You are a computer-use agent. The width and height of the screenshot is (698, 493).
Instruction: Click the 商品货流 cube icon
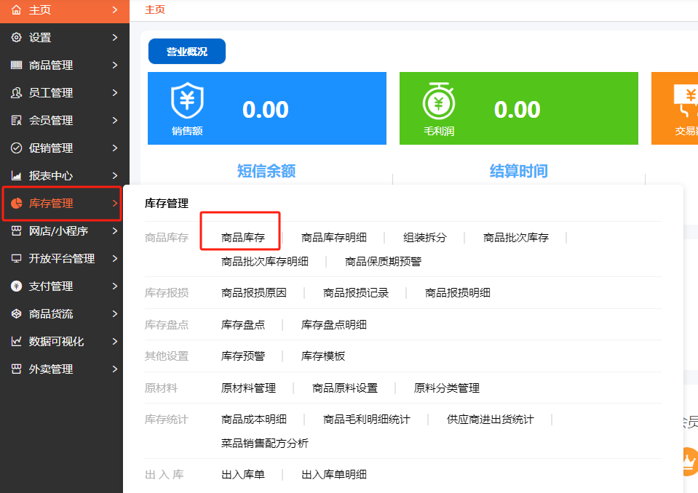(16, 314)
